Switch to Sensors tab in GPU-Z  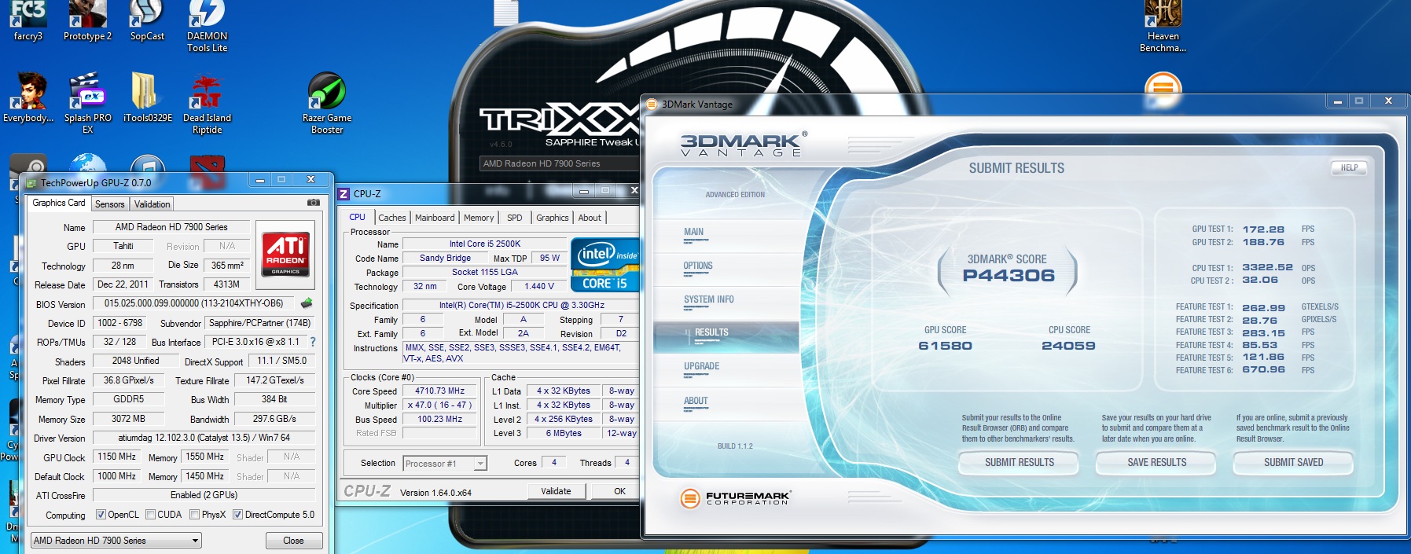(110, 204)
